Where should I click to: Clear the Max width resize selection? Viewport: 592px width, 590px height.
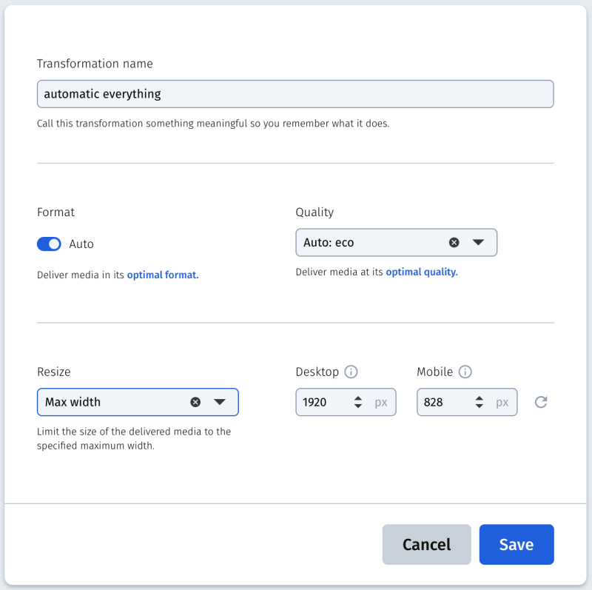(x=195, y=402)
